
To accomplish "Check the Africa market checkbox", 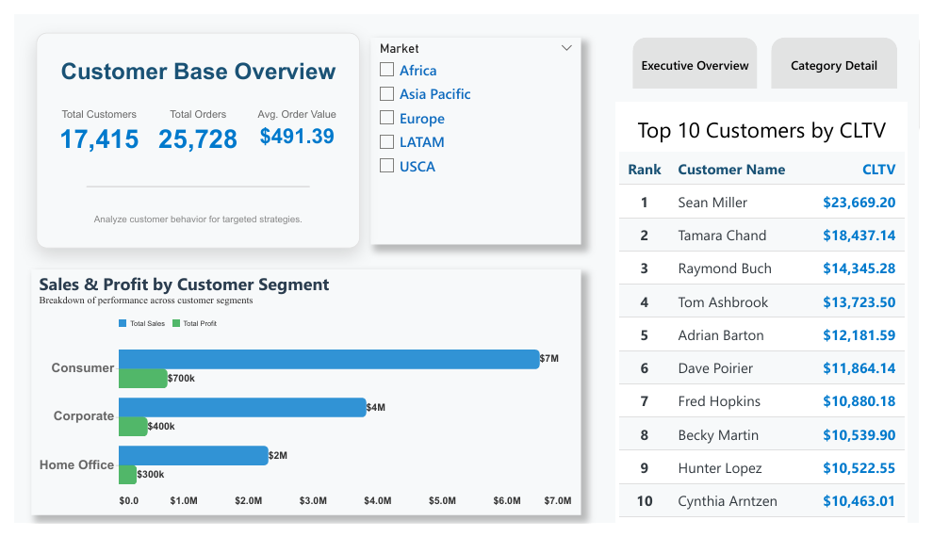I will tap(386, 70).
